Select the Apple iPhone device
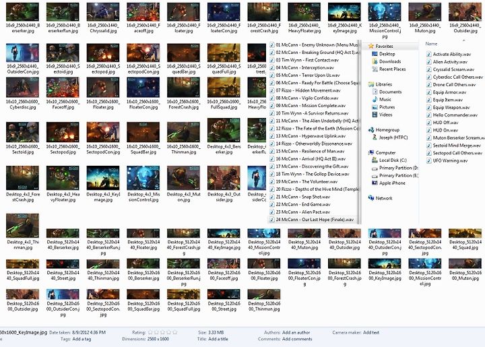Viewport: 485px width, 347px height. tap(389, 183)
